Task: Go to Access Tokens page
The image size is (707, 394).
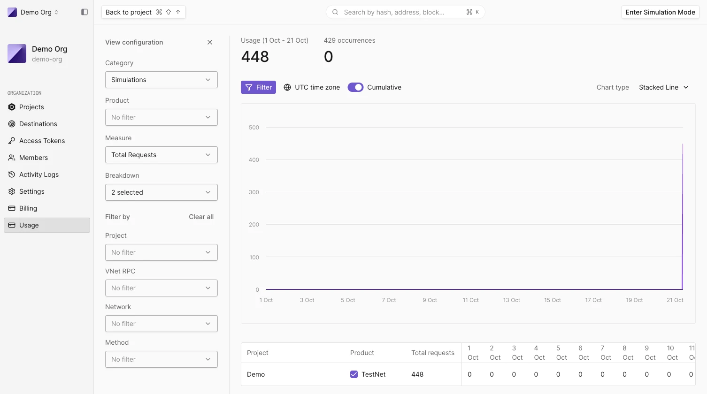Action: pos(47,141)
